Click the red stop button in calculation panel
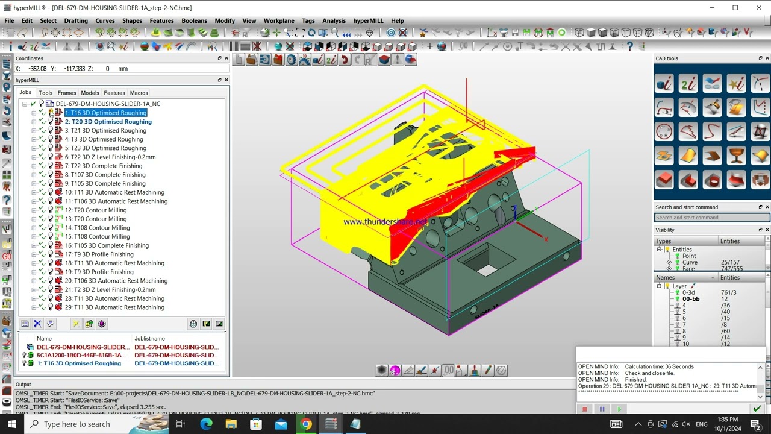This screenshot has width=771, height=434. pos(585,409)
